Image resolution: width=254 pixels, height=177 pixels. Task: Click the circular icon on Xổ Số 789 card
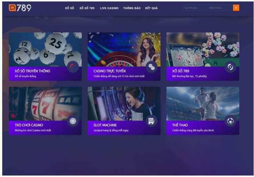pyautogui.click(x=230, y=67)
